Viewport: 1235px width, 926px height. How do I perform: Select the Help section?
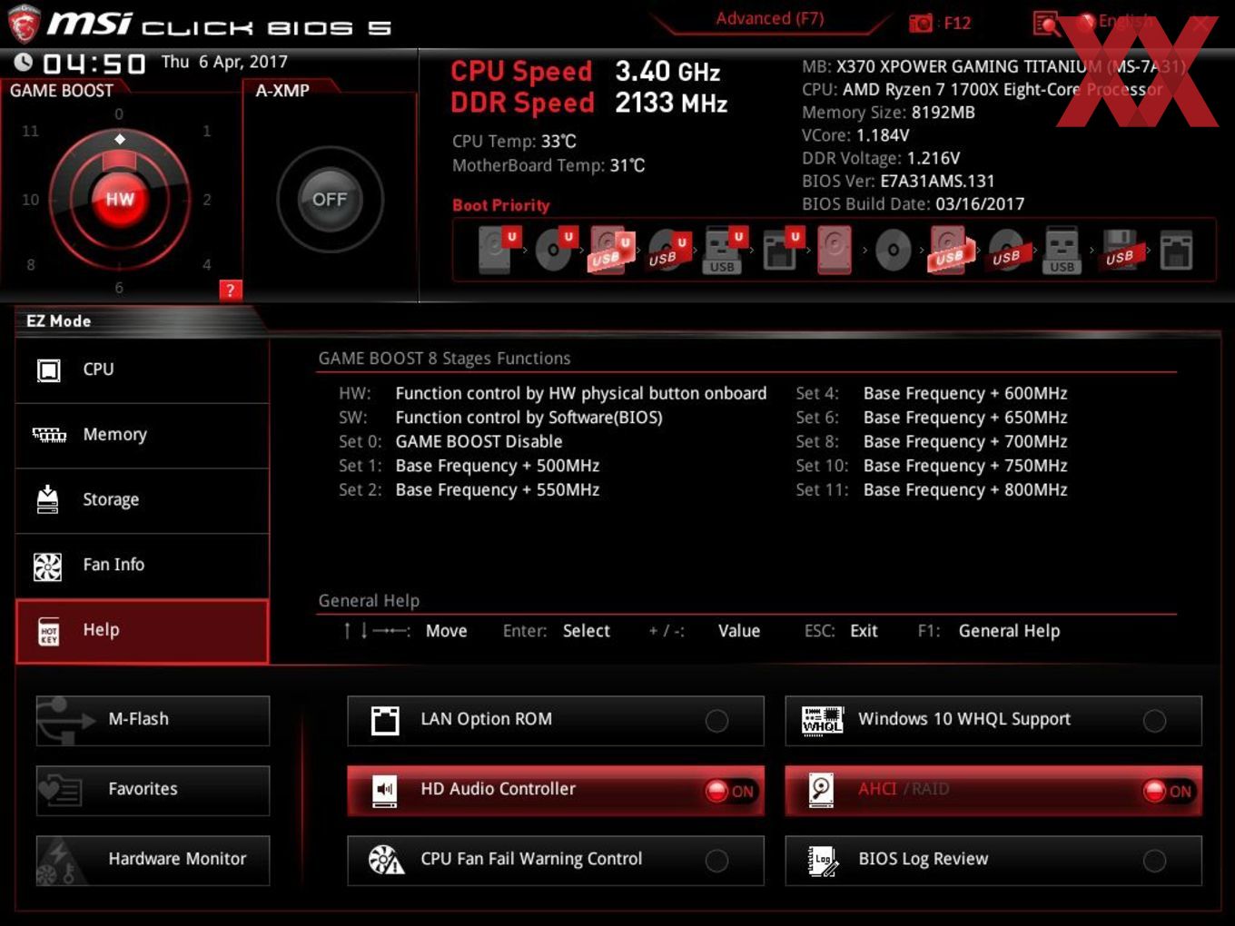coord(143,631)
